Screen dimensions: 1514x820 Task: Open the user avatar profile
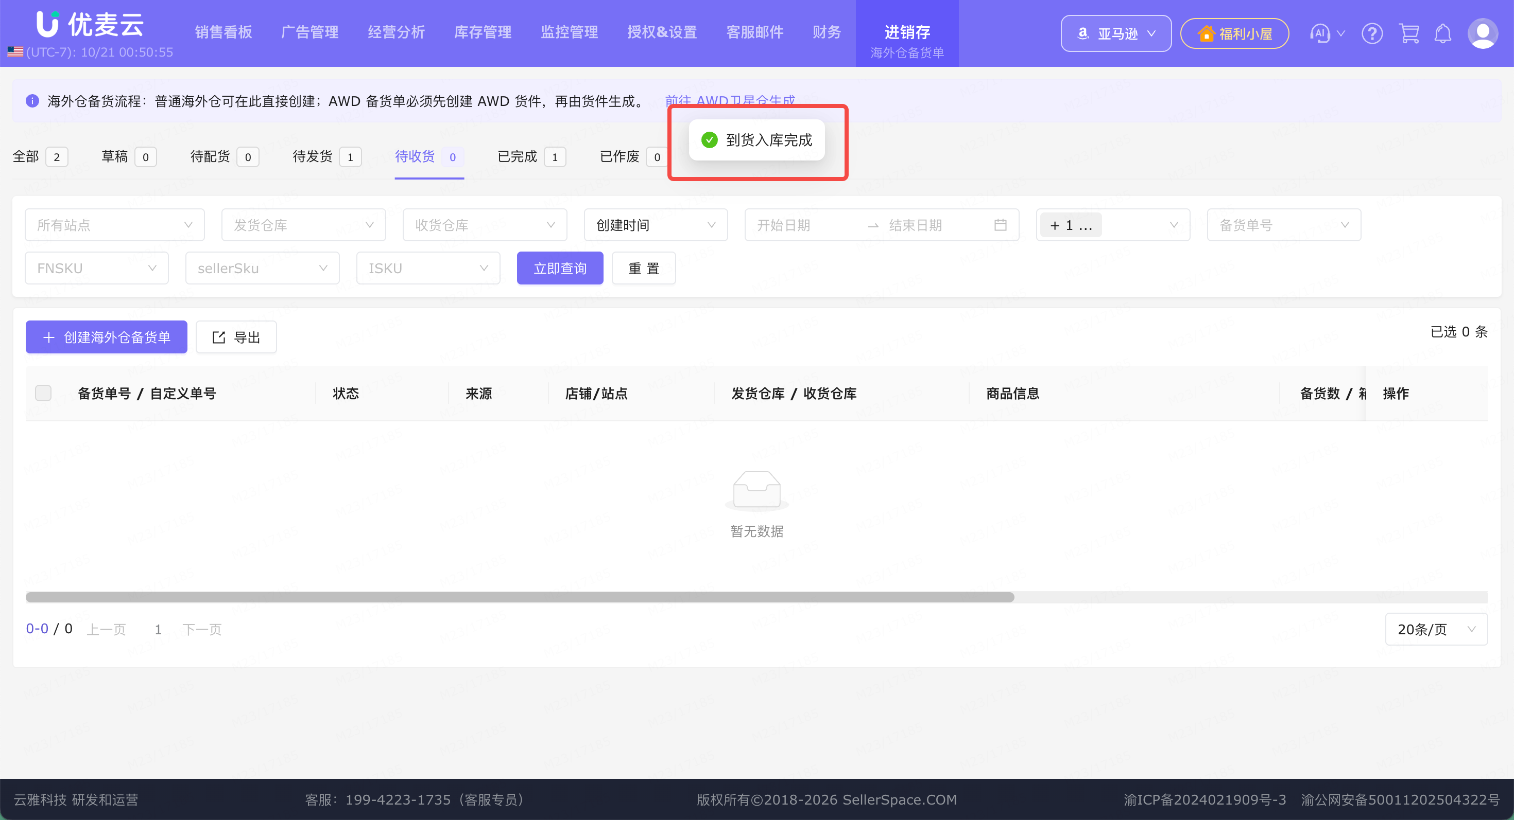(1483, 33)
